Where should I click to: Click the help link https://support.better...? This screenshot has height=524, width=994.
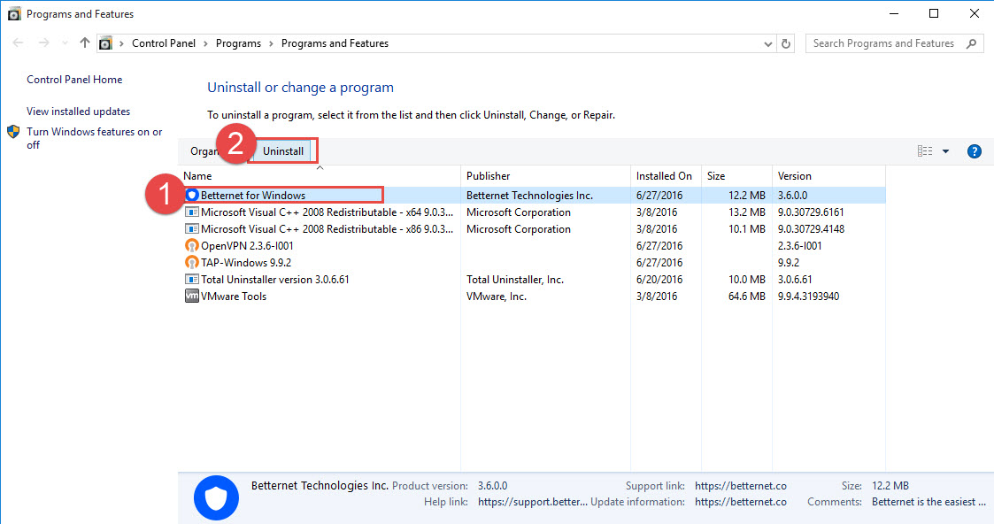pyautogui.click(x=533, y=502)
